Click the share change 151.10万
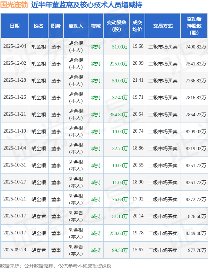Image resolution: width=208 pixels, height=269 pixels. (x=119, y=216)
